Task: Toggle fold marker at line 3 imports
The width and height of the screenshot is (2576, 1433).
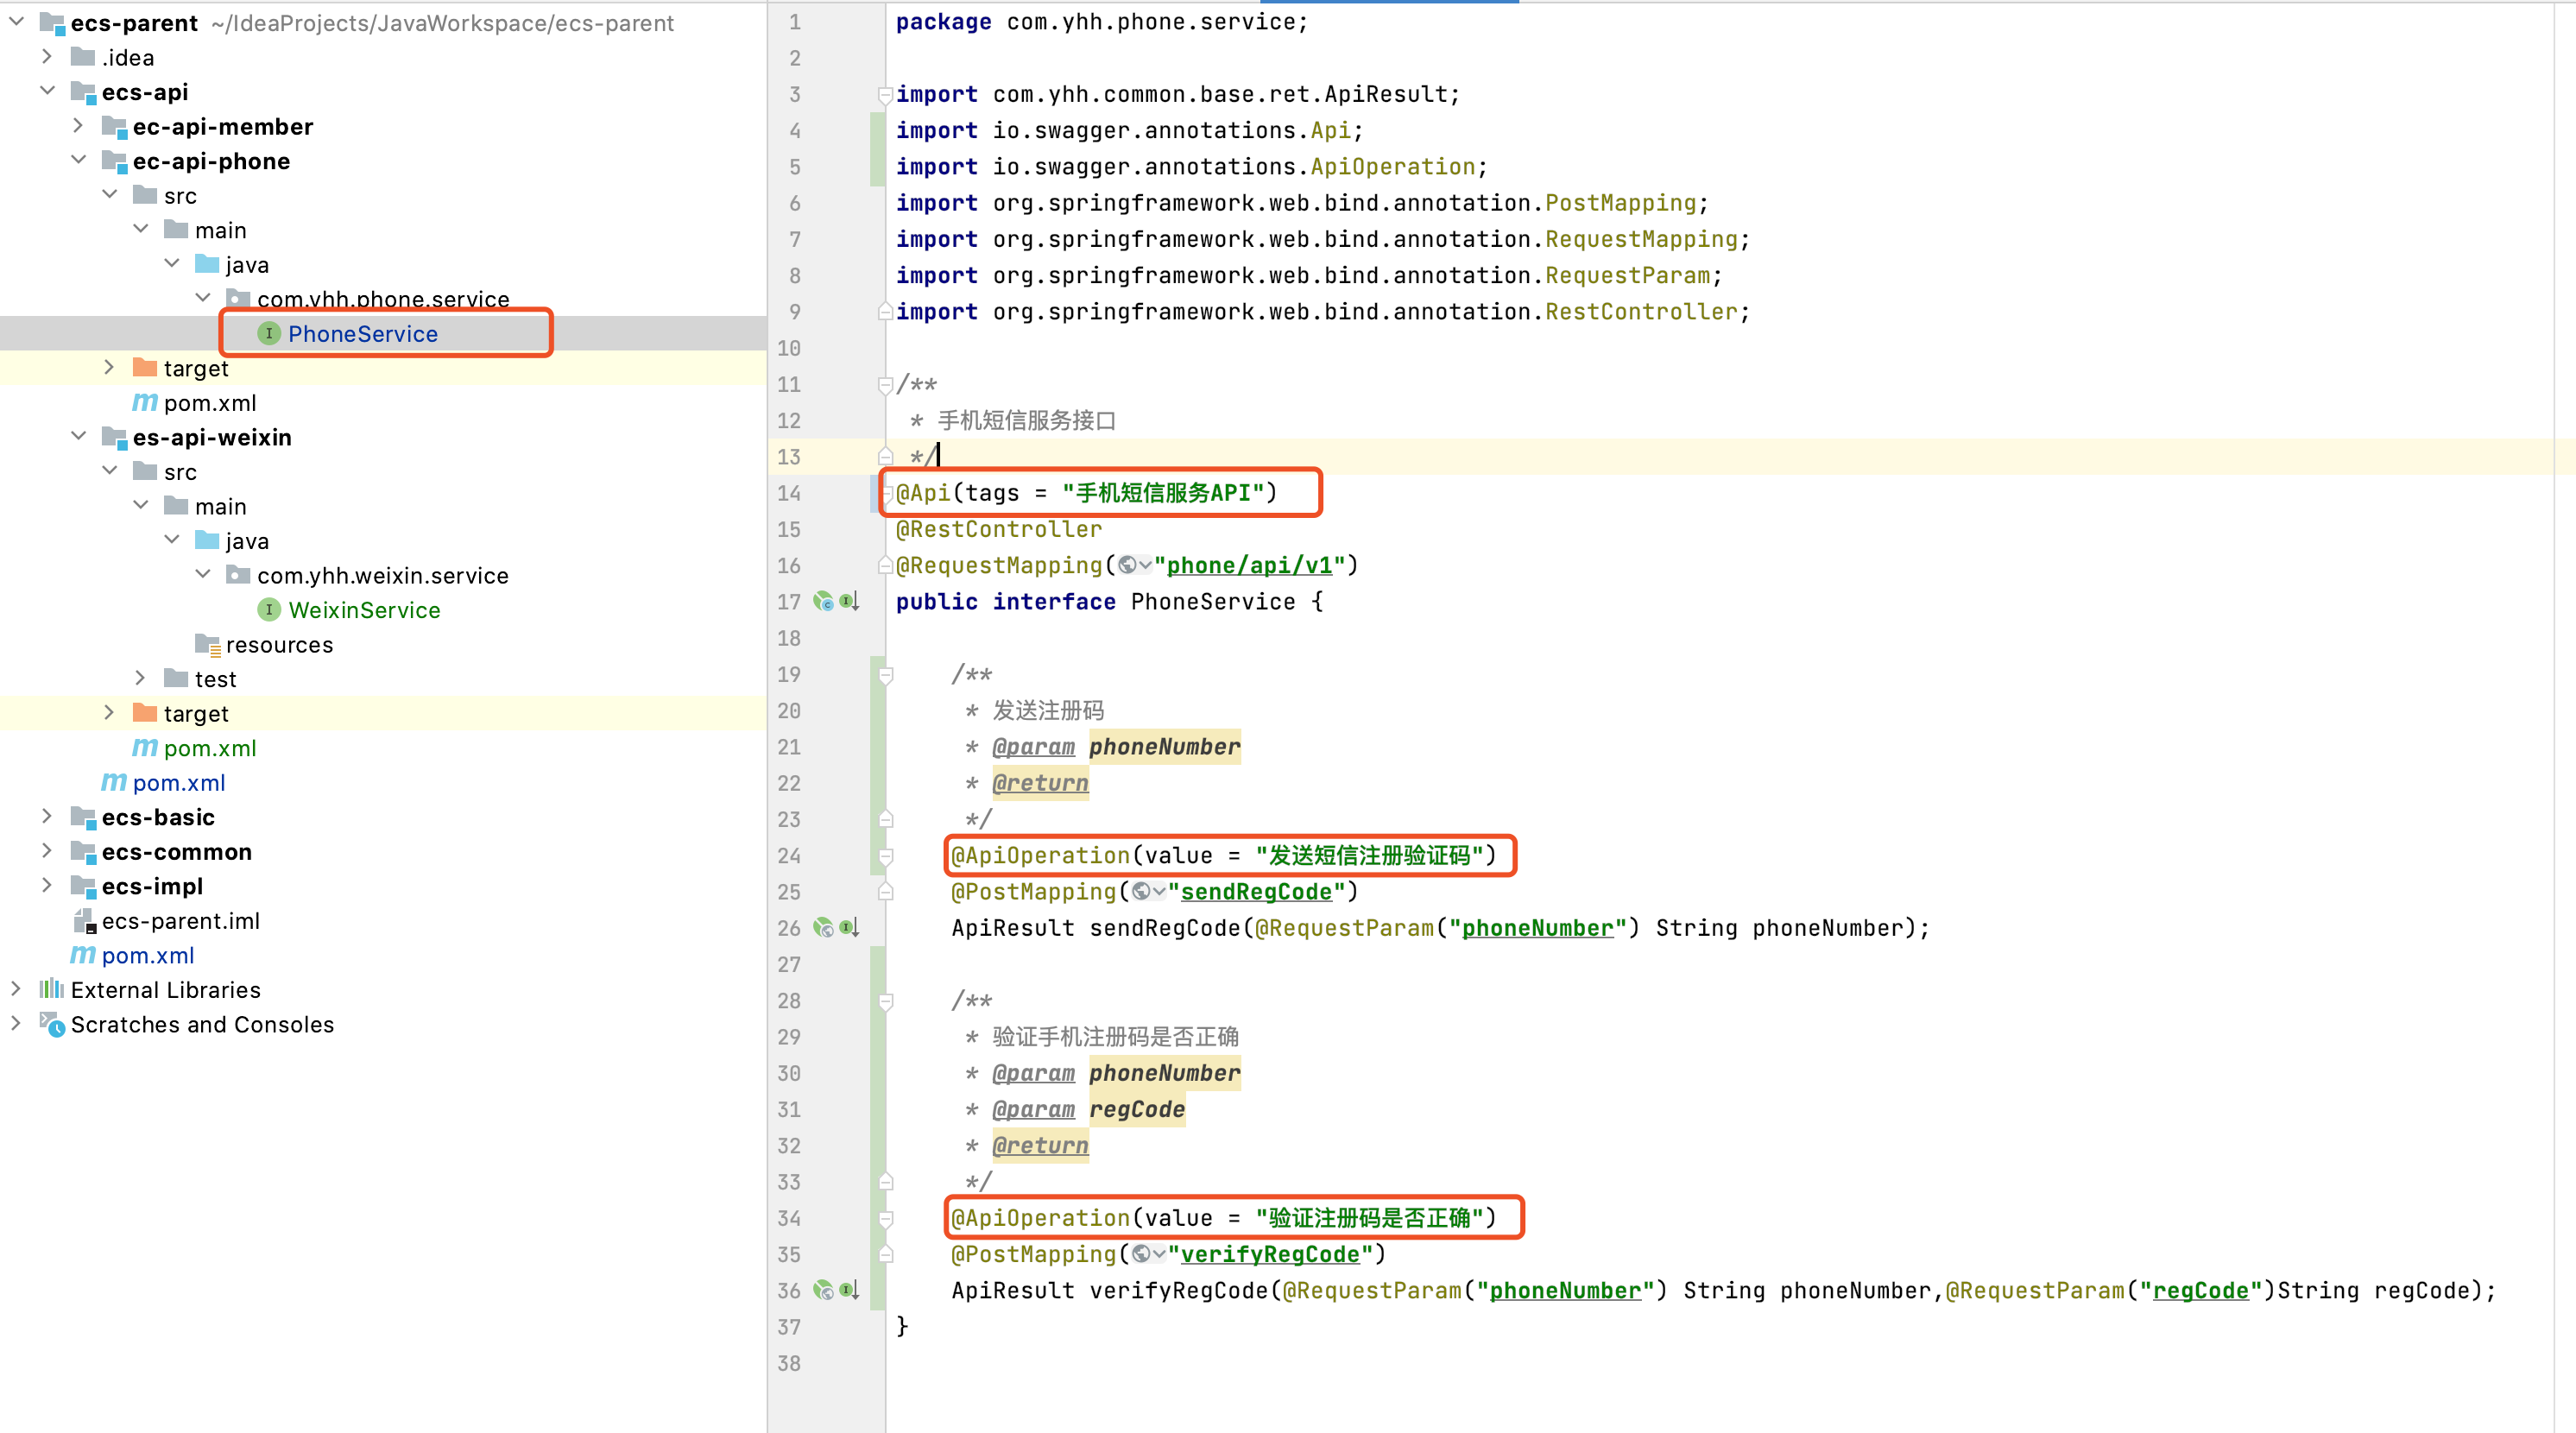Action: tap(885, 95)
